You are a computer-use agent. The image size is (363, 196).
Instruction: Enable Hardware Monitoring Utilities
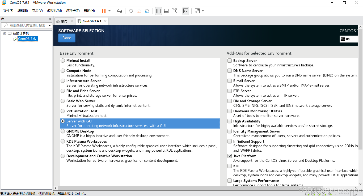[230, 111]
